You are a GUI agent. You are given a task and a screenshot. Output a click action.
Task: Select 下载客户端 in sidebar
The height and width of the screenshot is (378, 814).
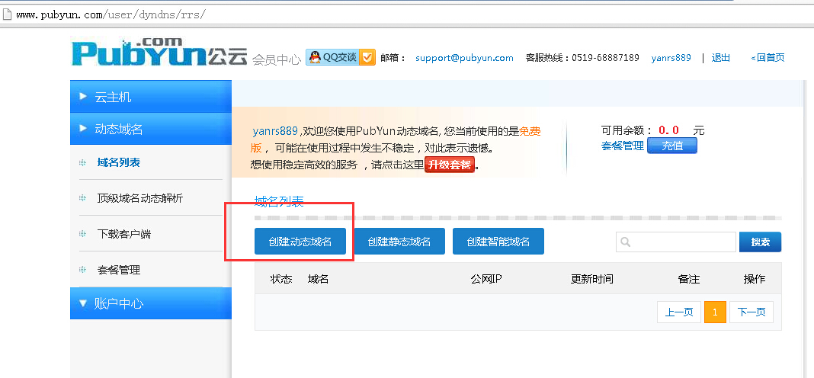click(x=124, y=234)
